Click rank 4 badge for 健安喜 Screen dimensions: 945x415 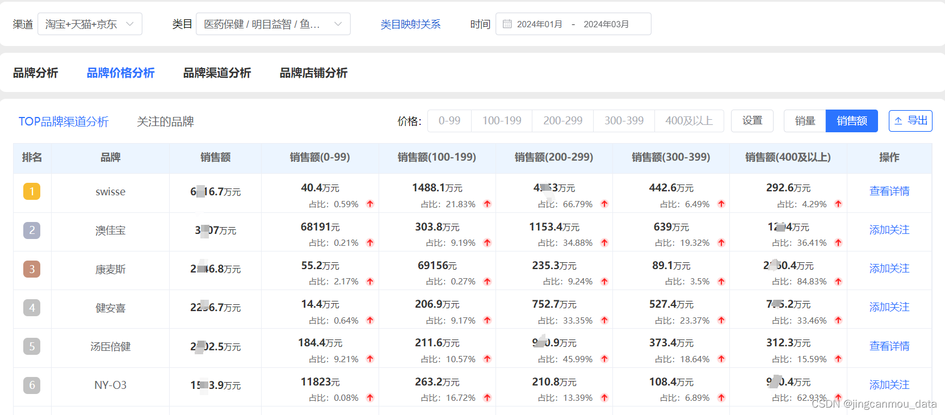pos(32,308)
